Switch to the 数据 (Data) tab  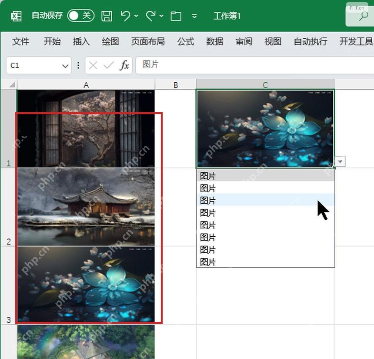[215, 41]
